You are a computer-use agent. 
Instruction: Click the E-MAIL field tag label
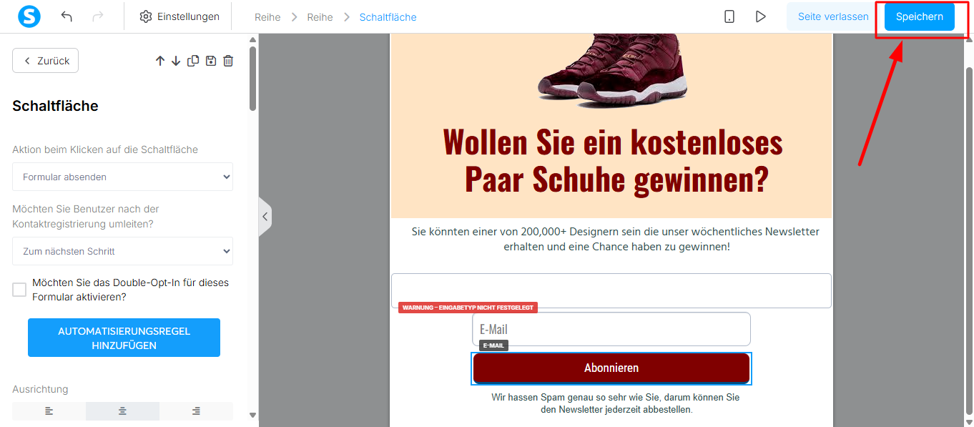493,345
